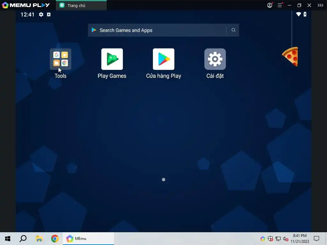Close the MEmu Play window
Screen dimensions: 327x245
[x=309, y=5]
